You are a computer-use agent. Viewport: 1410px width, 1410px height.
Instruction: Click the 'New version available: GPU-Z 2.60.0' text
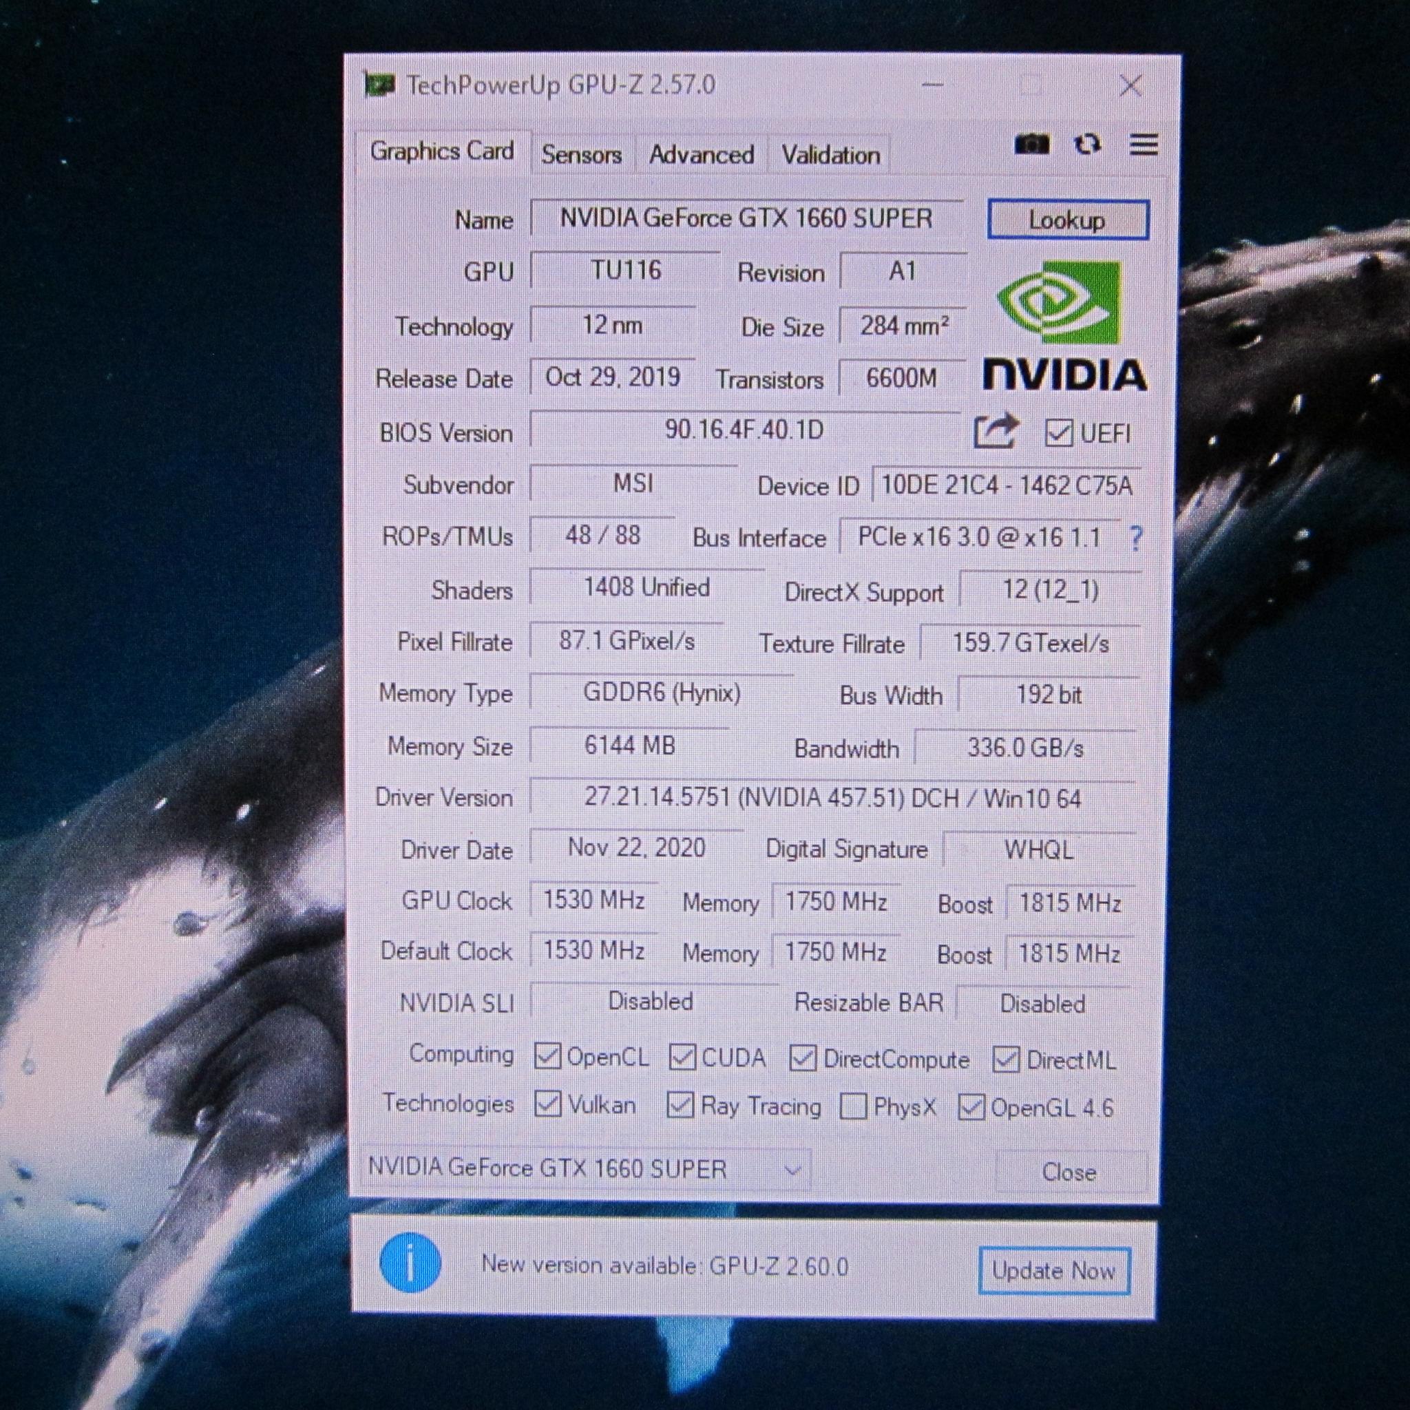(665, 1265)
